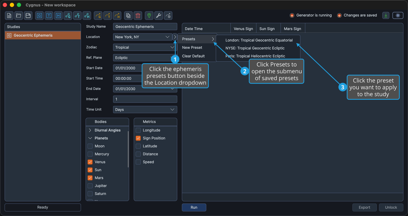Click the G icon of Geocentric Ephemeris study
The image size is (408, 216).
point(9,35)
